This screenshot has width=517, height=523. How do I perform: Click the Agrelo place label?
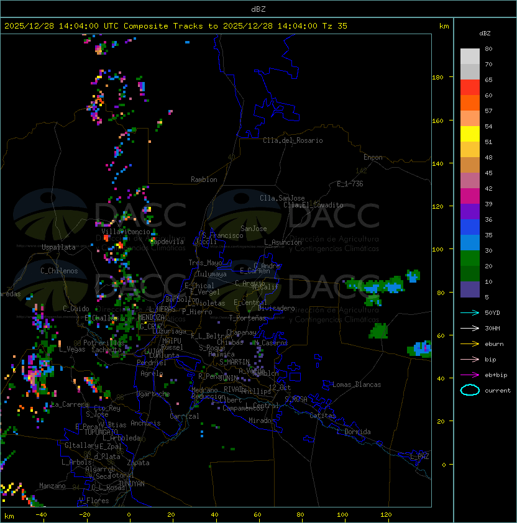click(x=152, y=373)
